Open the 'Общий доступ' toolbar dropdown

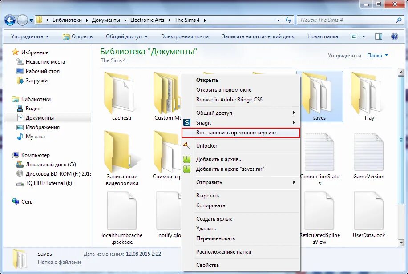click(127, 36)
